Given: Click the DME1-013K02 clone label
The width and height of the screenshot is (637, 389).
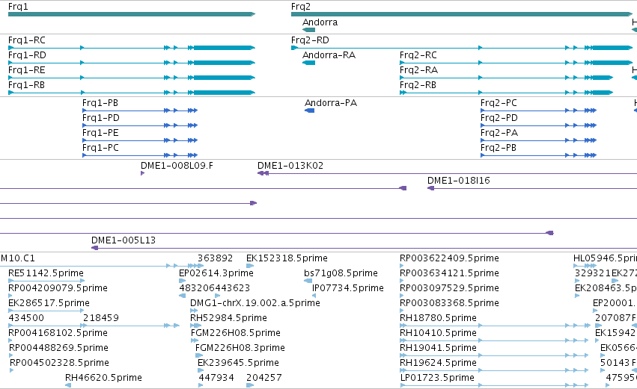Looking at the screenshot, I should tap(290, 166).
